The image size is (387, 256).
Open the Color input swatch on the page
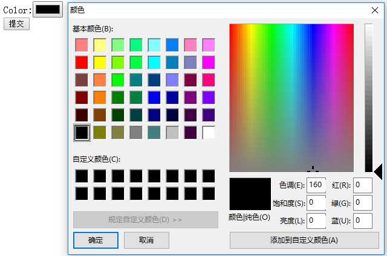coord(48,10)
